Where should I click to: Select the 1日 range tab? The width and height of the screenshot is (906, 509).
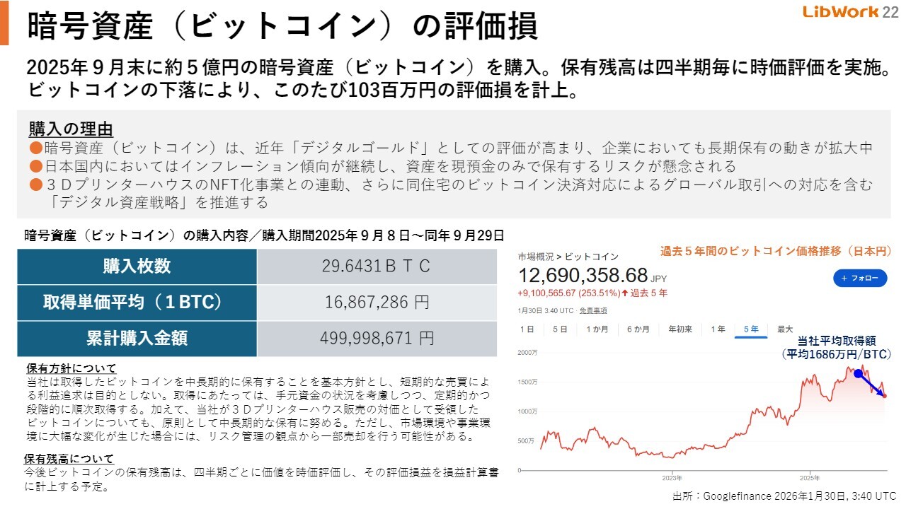click(527, 329)
